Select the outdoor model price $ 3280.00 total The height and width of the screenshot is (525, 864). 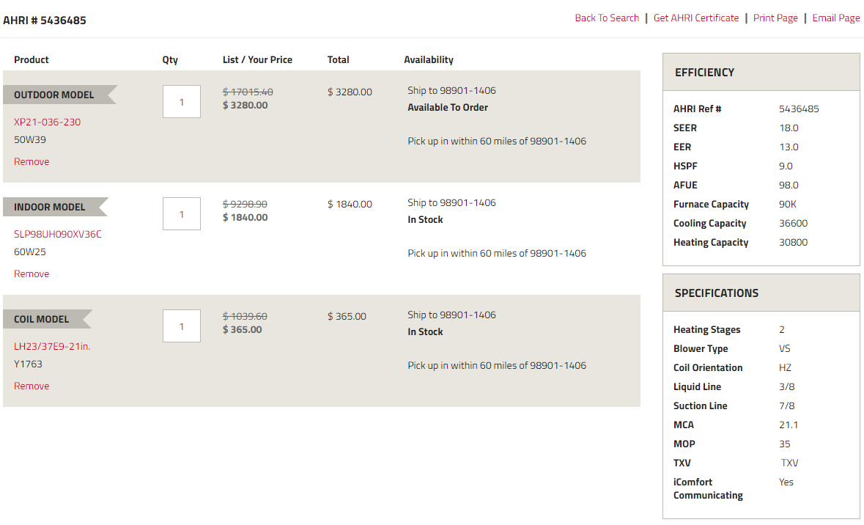coord(350,92)
